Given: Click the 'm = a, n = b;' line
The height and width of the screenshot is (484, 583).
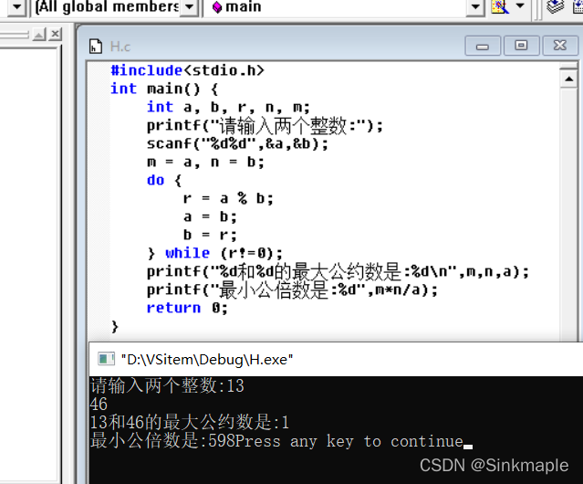Looking at the screenshot, I should [205, 163].
